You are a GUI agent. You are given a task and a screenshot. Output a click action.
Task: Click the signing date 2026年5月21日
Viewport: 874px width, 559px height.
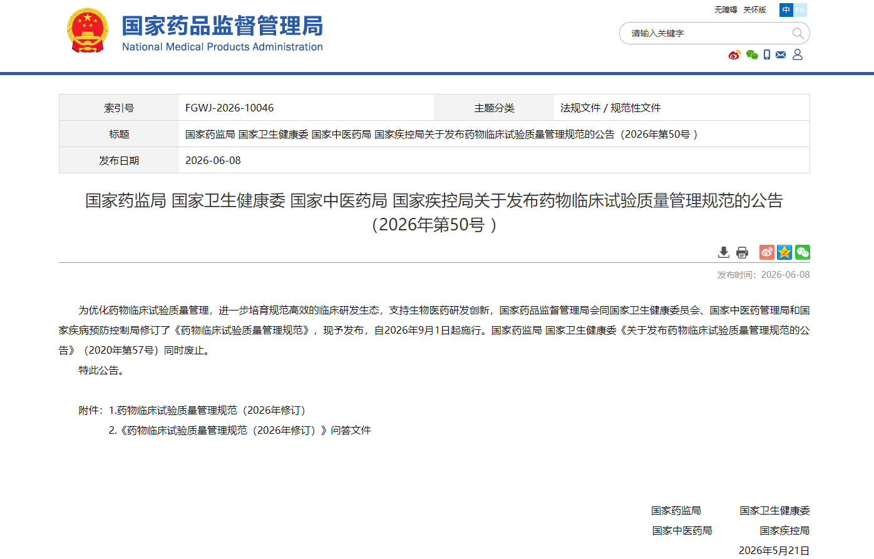click(774, 551)
